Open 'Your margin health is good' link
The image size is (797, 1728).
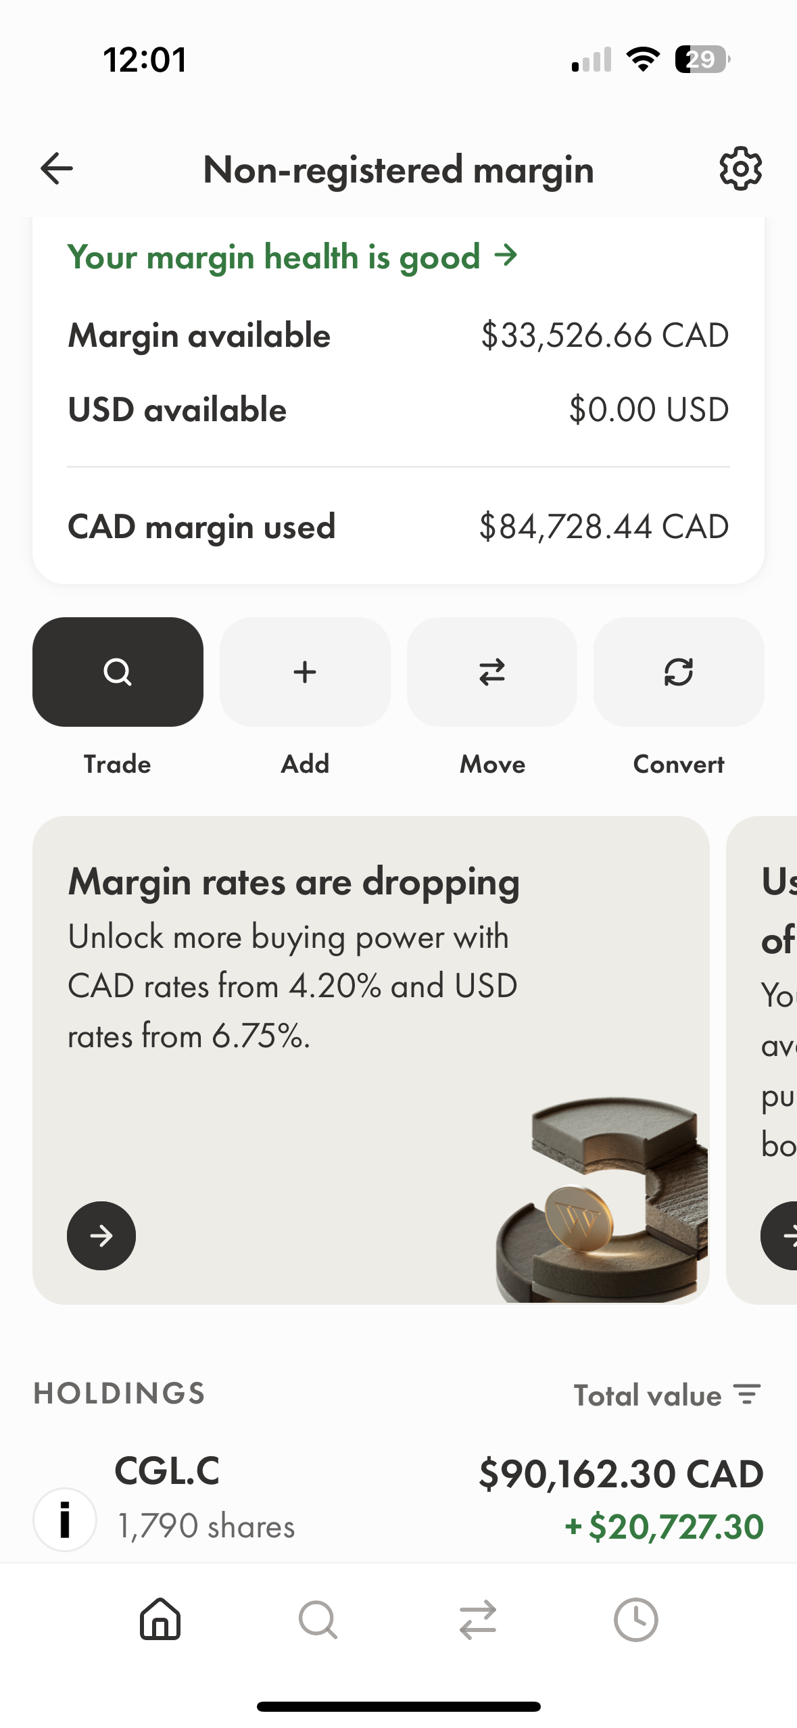tap(292, 257)
